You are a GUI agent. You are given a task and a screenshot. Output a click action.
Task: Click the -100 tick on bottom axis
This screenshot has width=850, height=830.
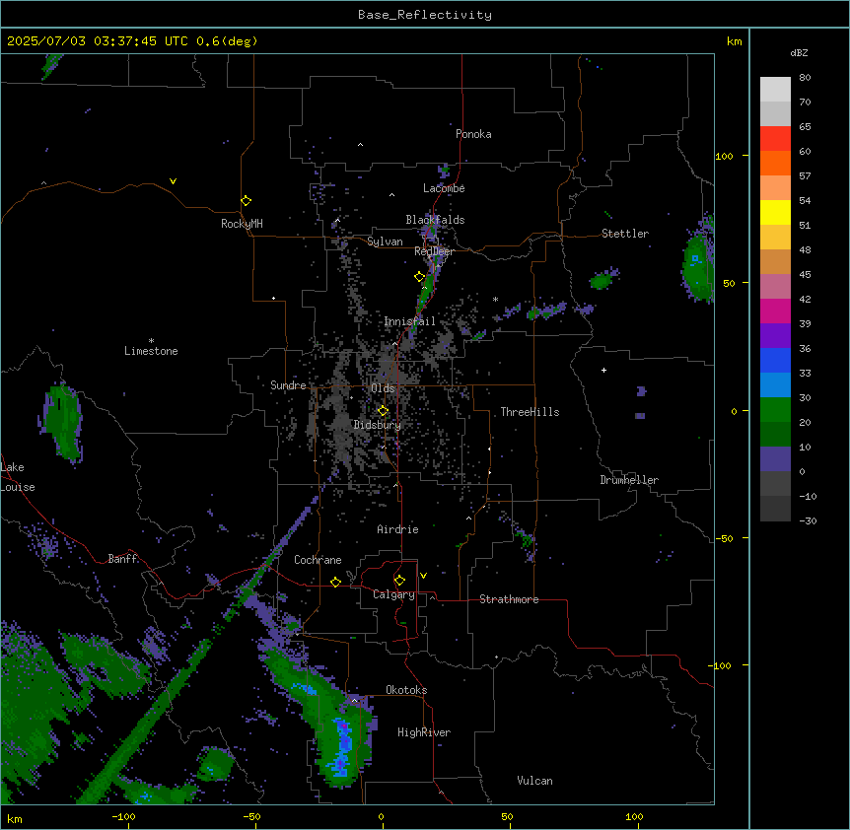[x=123, y=816]
